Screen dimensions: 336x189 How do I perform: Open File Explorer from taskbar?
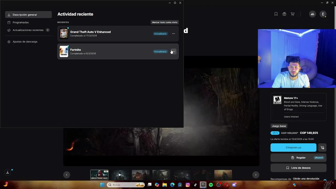coord(165,185)
